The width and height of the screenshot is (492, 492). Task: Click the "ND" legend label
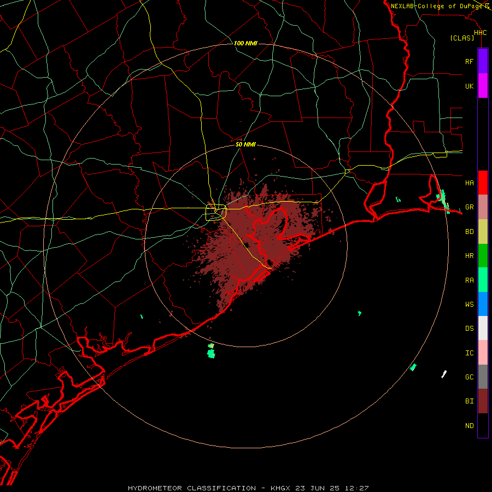(469, 426)
